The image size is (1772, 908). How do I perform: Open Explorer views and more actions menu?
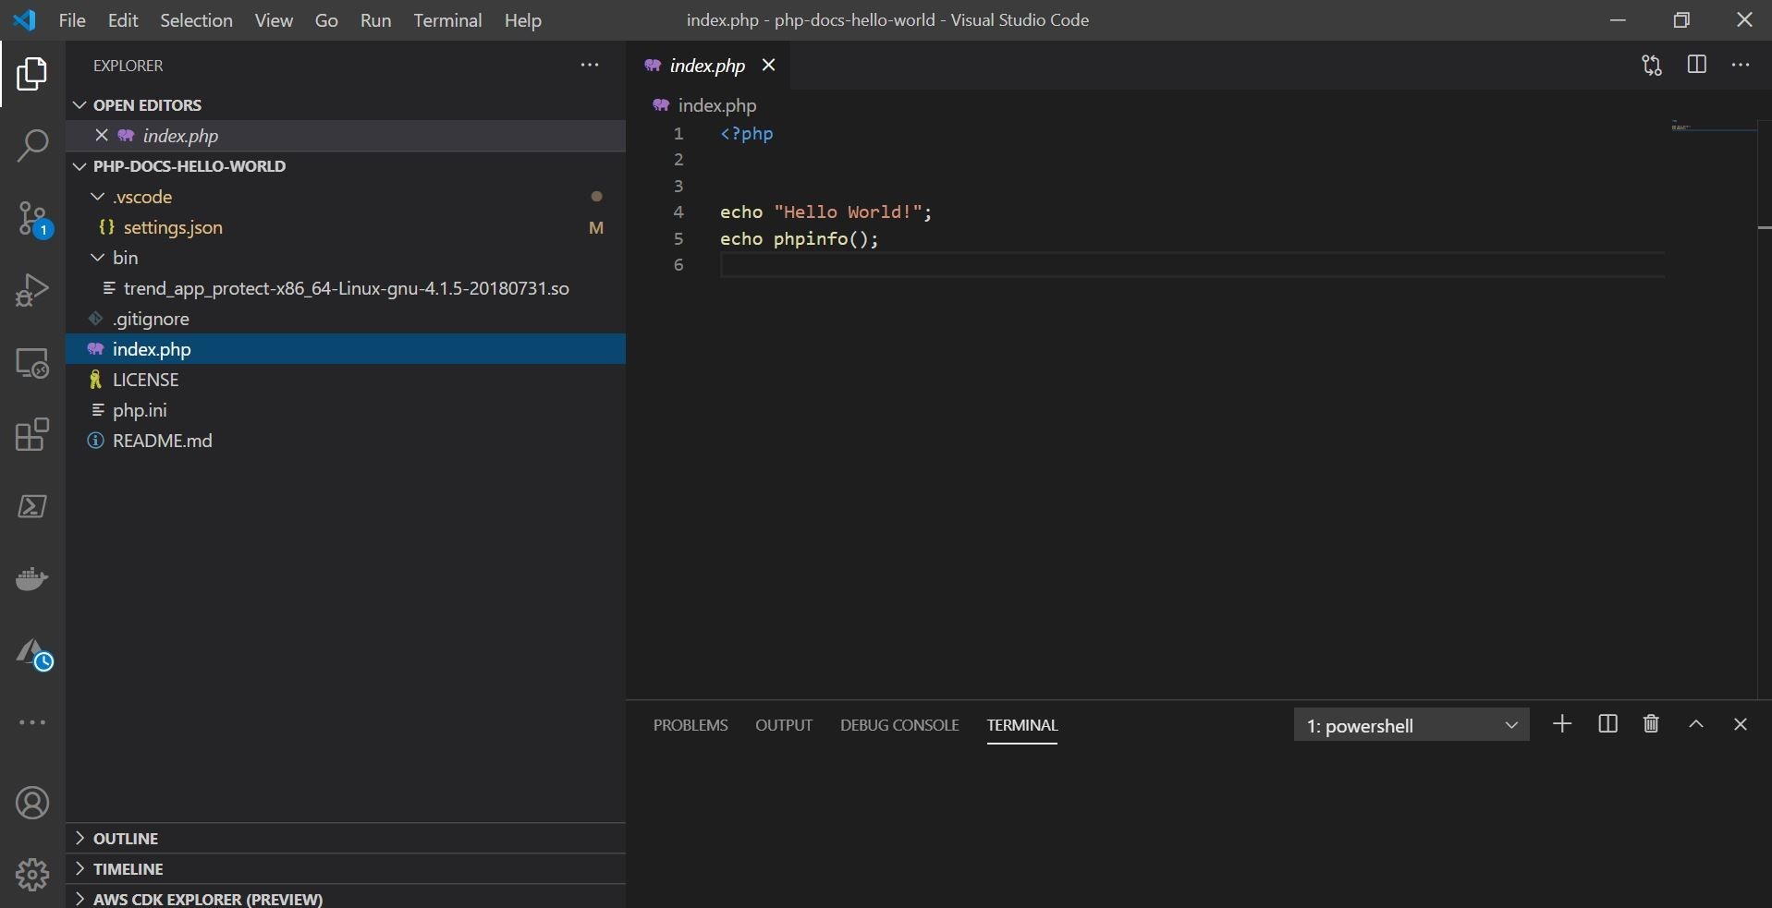pos(590,66)
